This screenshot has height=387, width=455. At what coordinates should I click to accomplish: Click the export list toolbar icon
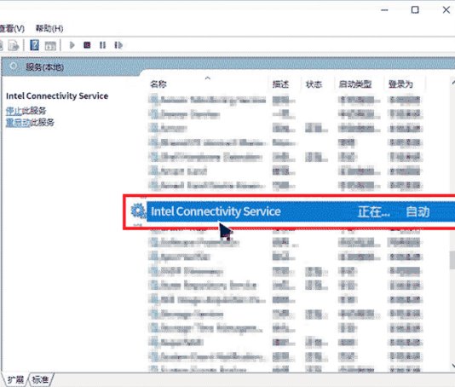(14, 45)
